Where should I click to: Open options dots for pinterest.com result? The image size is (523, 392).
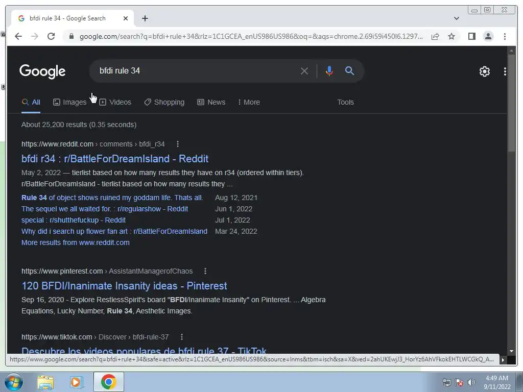point(205,272)
